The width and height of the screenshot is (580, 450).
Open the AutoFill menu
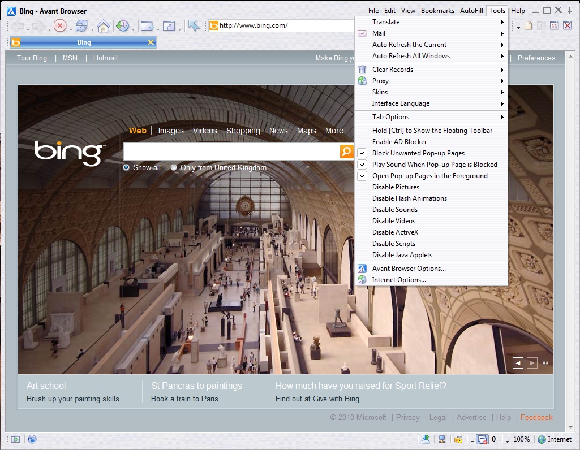[471, 11]
